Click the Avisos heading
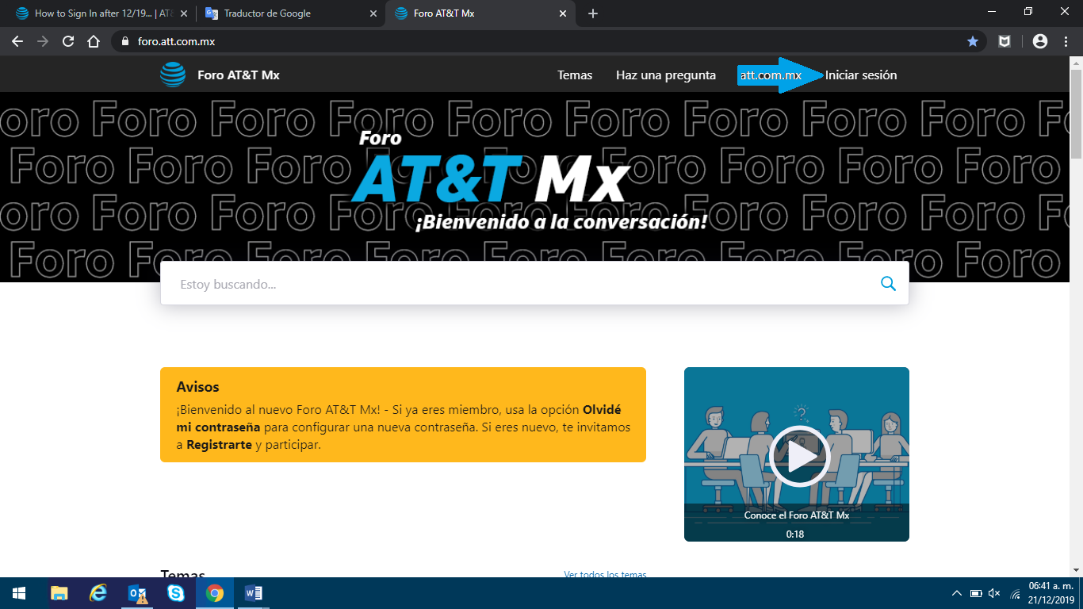Screen dimensions: 1083x609 pos(198,387)
